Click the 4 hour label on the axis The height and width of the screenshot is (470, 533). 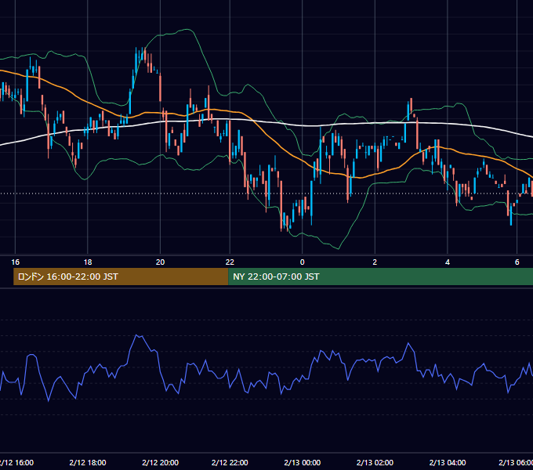[448, 262]
